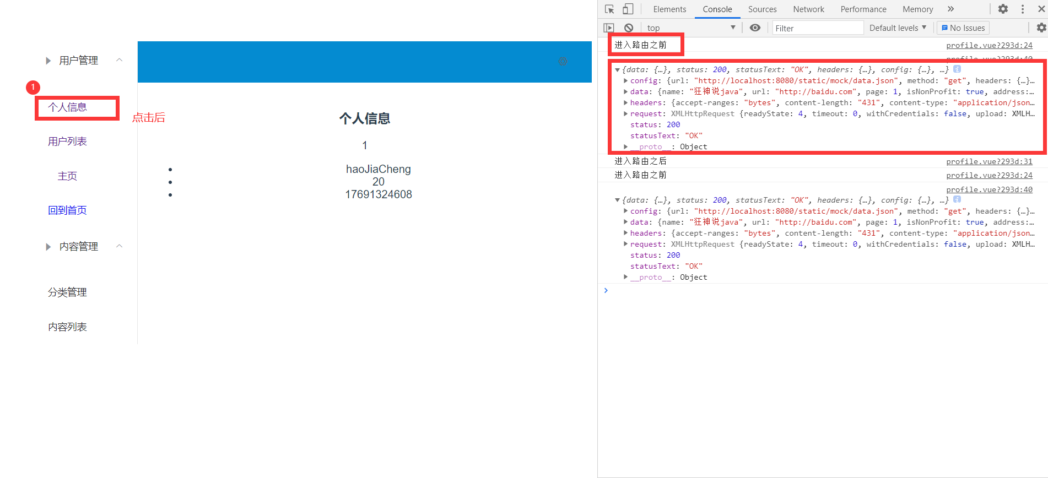The width and height of the screenshot is (1048, 478).
Task: Show the console sidebar panel
Action: (608, 28)
